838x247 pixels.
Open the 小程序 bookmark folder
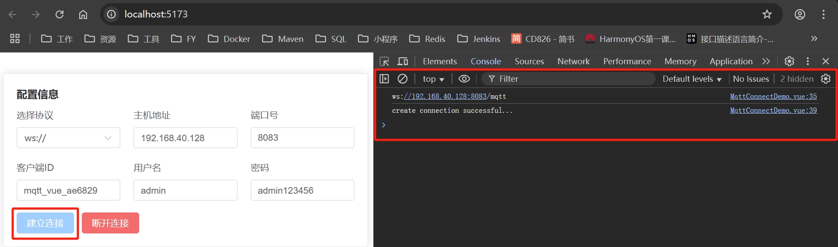pyautogui.click(x=378, y=39)
